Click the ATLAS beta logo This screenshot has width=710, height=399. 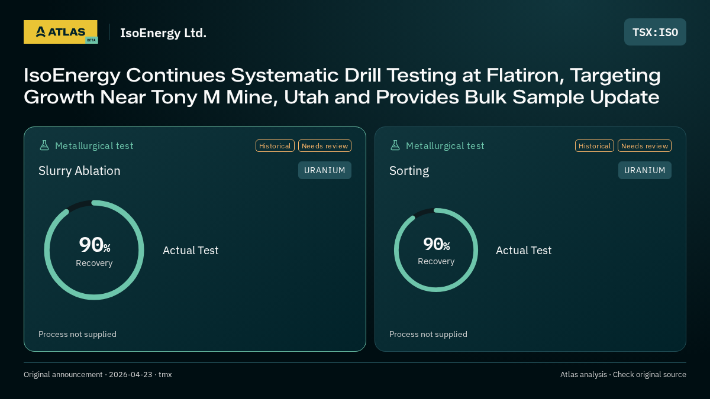pyautogui.click(x=60, y=32)
